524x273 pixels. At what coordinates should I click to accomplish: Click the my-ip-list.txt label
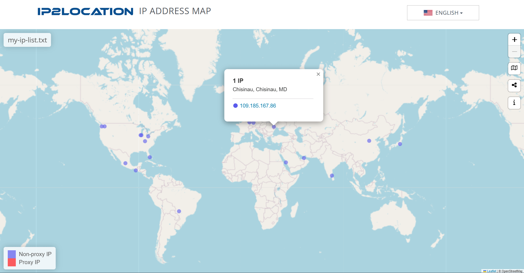coord(27,40)
